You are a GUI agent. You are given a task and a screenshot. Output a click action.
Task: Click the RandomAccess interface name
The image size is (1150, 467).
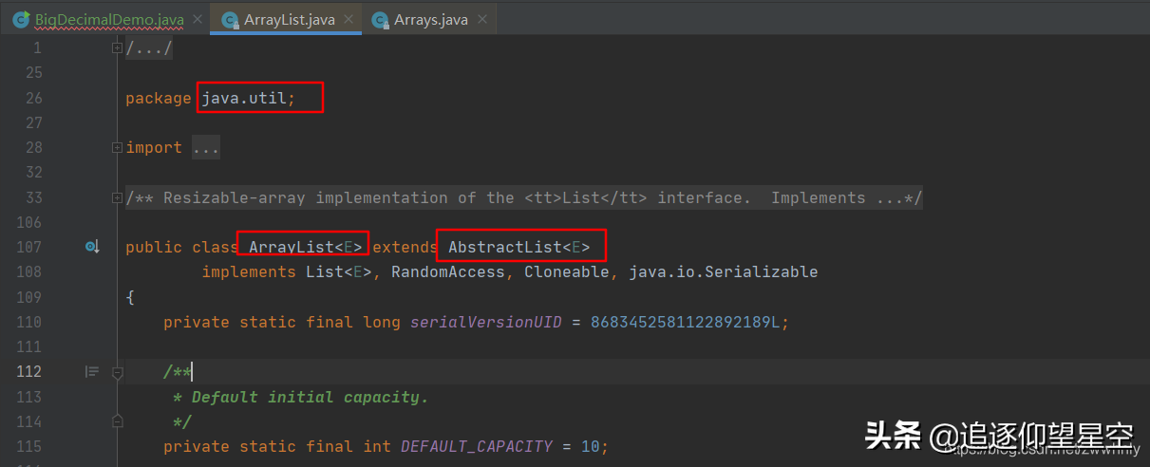[448, 272]
